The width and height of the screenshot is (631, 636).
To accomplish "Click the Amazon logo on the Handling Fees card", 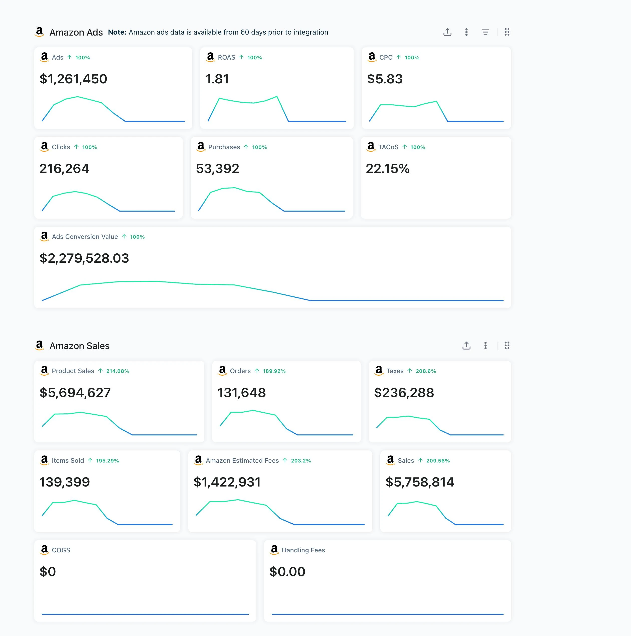I will pyautogui.click(x=274, y=549).
